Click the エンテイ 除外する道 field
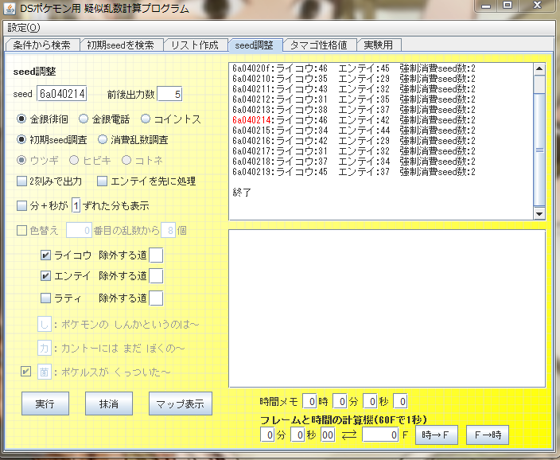 [x=156, y=276]
